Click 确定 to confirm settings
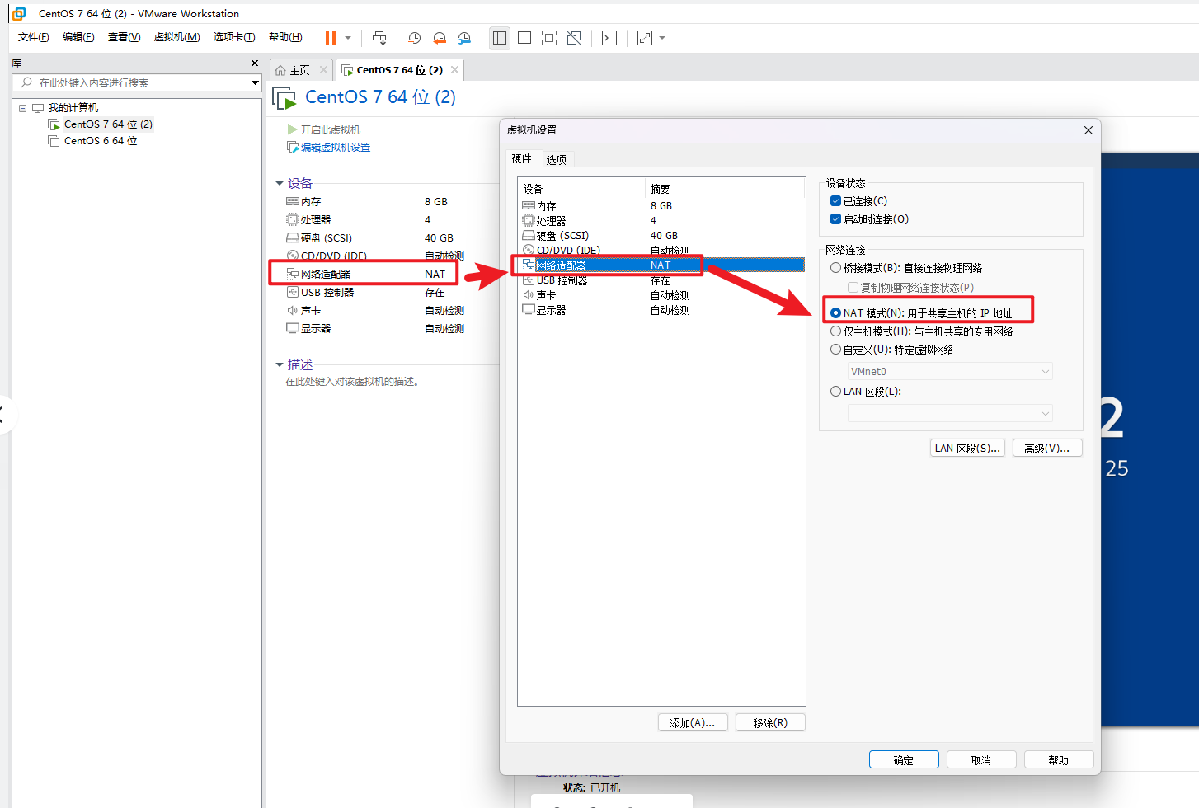The width and height of the screenshot is (1199, 808). (x=904, y=759)
